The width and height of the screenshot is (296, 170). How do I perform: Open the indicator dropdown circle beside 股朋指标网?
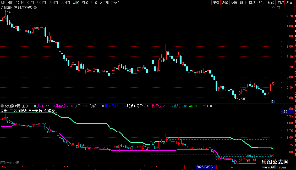[2, 106]
